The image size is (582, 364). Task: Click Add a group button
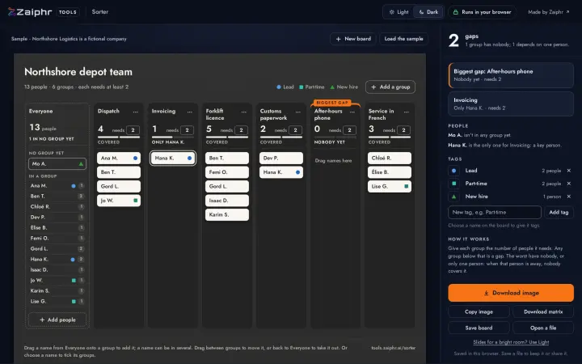click(x=390, y=87)
